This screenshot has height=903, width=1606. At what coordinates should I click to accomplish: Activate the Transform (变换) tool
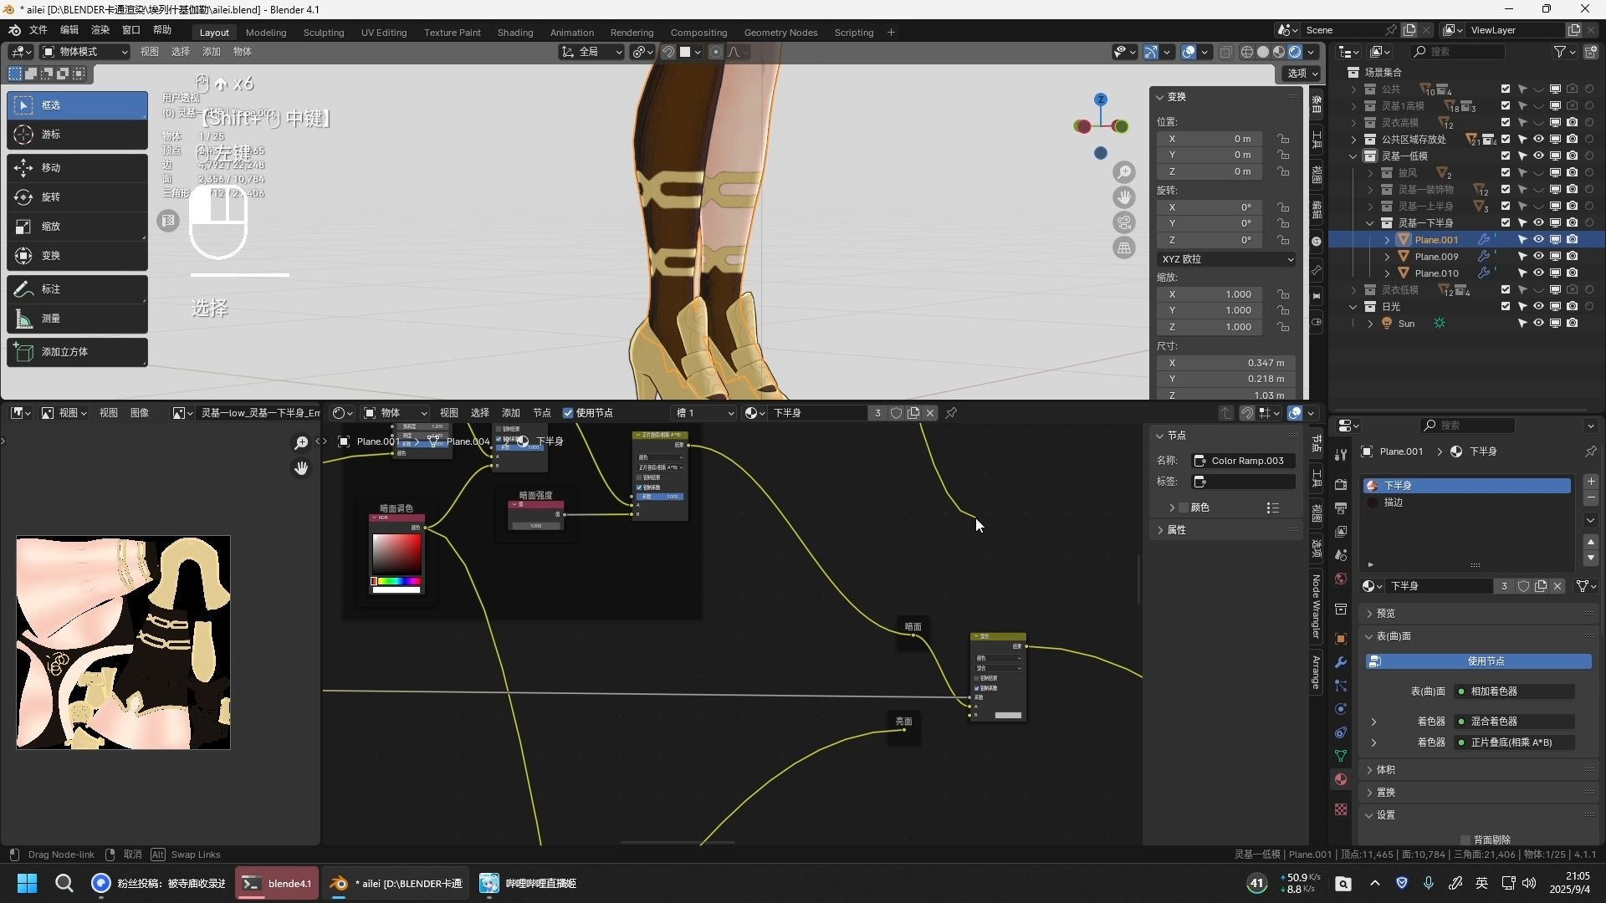[77, 256]
